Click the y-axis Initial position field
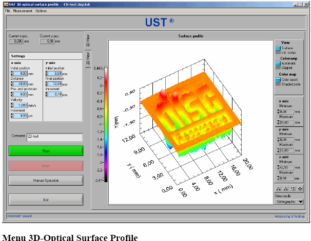 pos(55,74)
